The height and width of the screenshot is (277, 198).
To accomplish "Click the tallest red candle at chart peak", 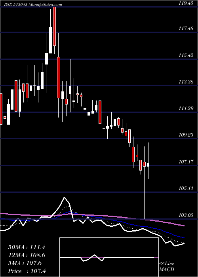I will [x=55, y=27].
